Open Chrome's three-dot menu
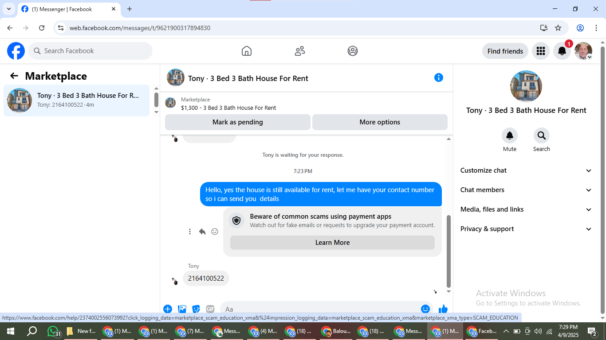The height and width of the screenshot is (340, 606). coord(596,28)
